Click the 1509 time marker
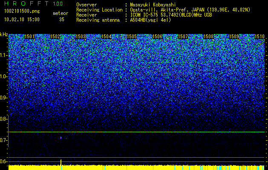The height and width of the screenshot is (170, 268). pos(234,37)
